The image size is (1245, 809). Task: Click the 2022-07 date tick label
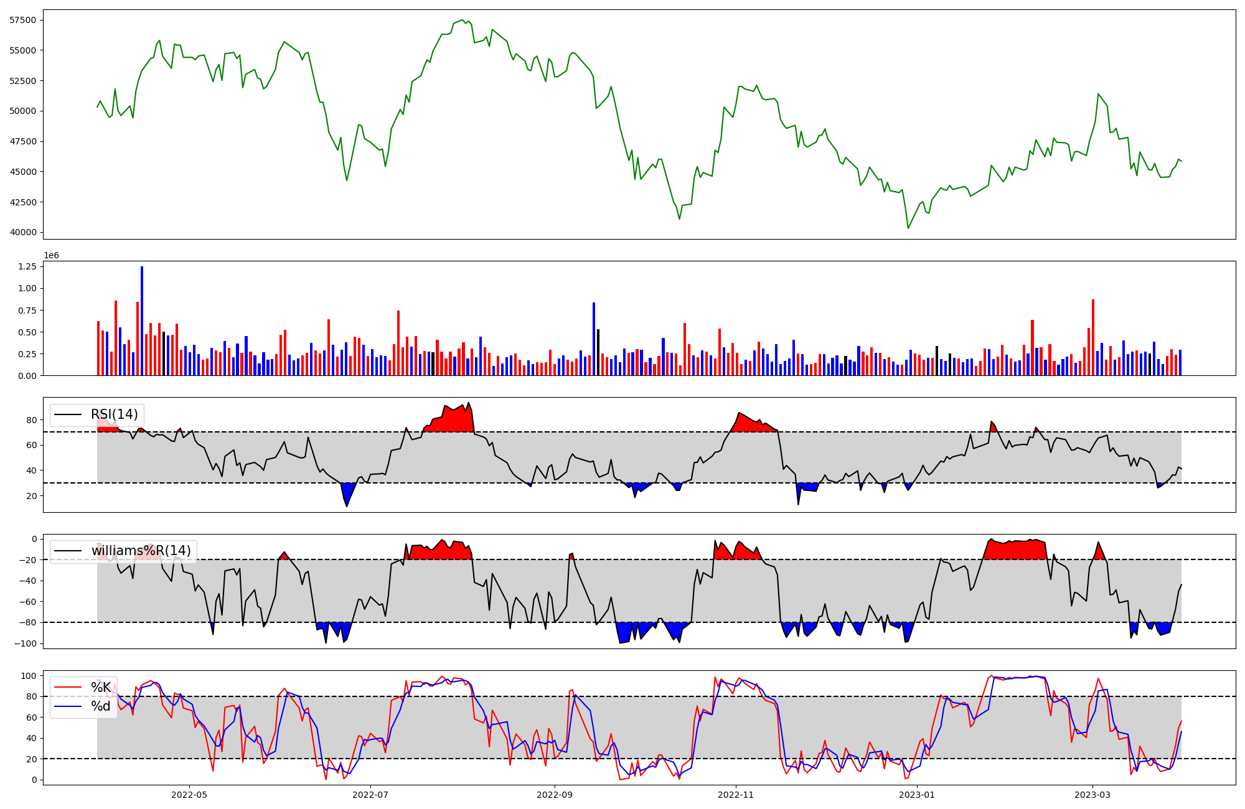pyautogui.click(x=370, y=795)
